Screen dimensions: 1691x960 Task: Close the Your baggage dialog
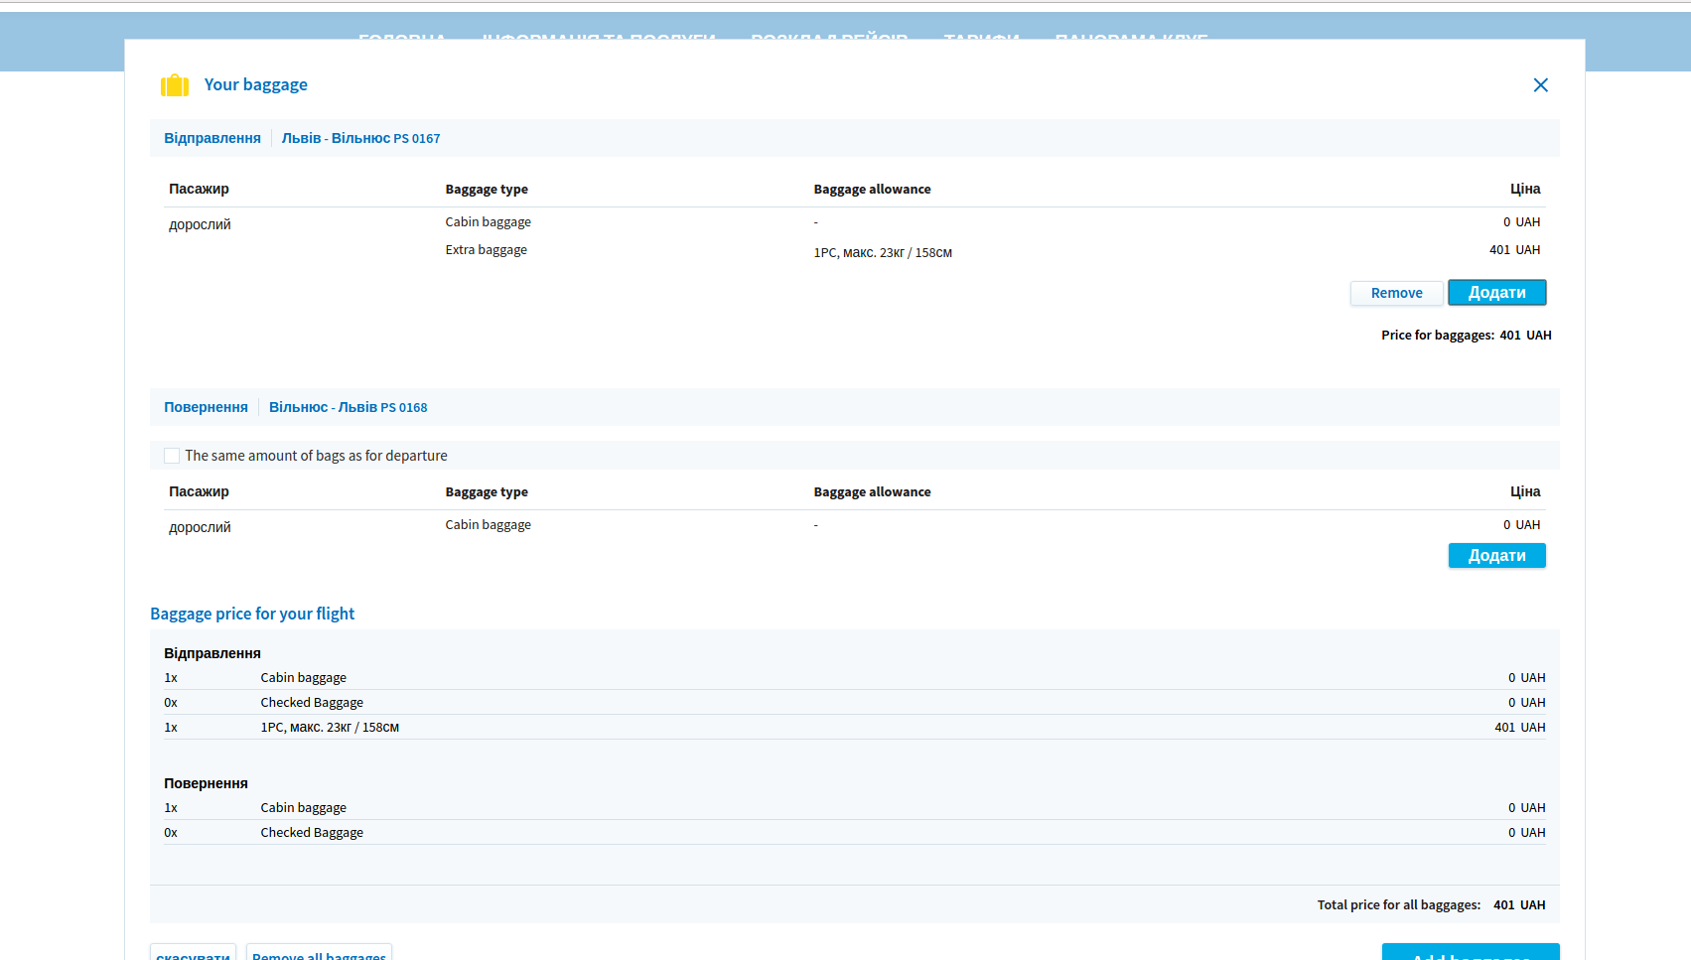1540,85
